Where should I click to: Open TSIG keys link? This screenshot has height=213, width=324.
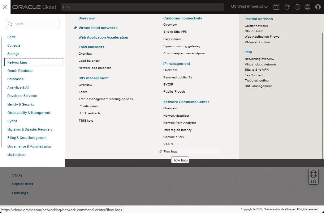[86, 120]
